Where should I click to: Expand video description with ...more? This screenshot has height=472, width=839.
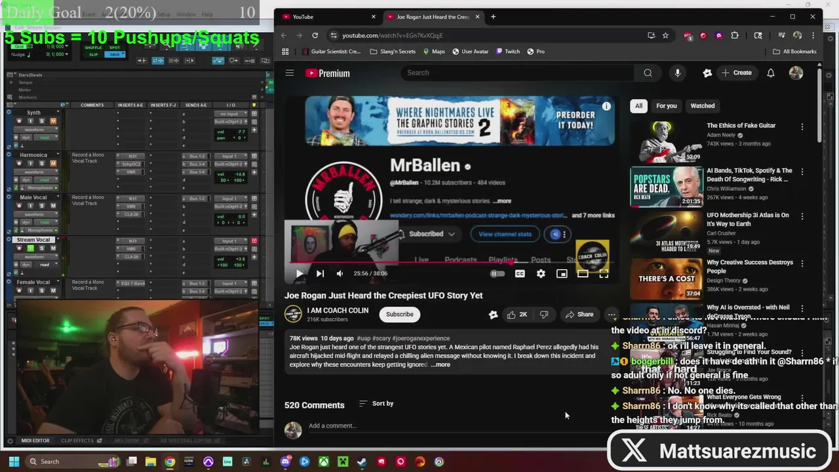click(x=442, y=364)
